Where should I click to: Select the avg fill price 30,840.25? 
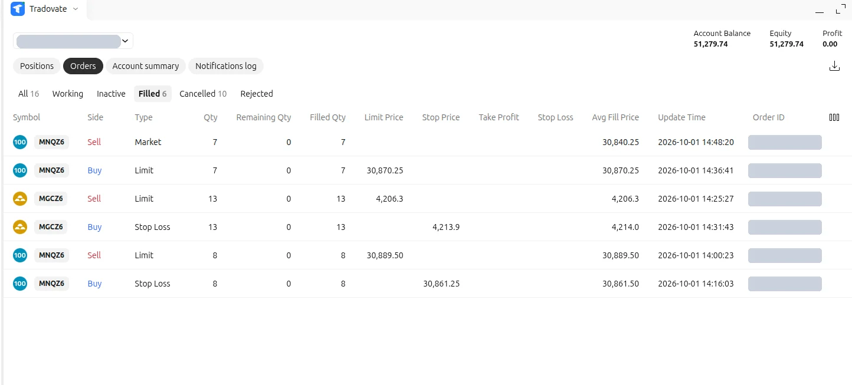621,142
